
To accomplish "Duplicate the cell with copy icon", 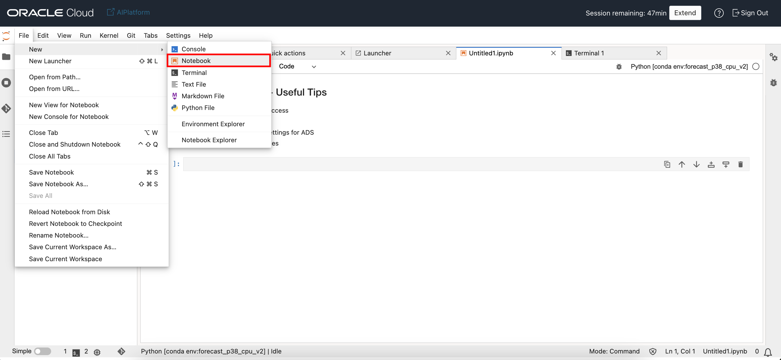I will click(x=667, y=165).
